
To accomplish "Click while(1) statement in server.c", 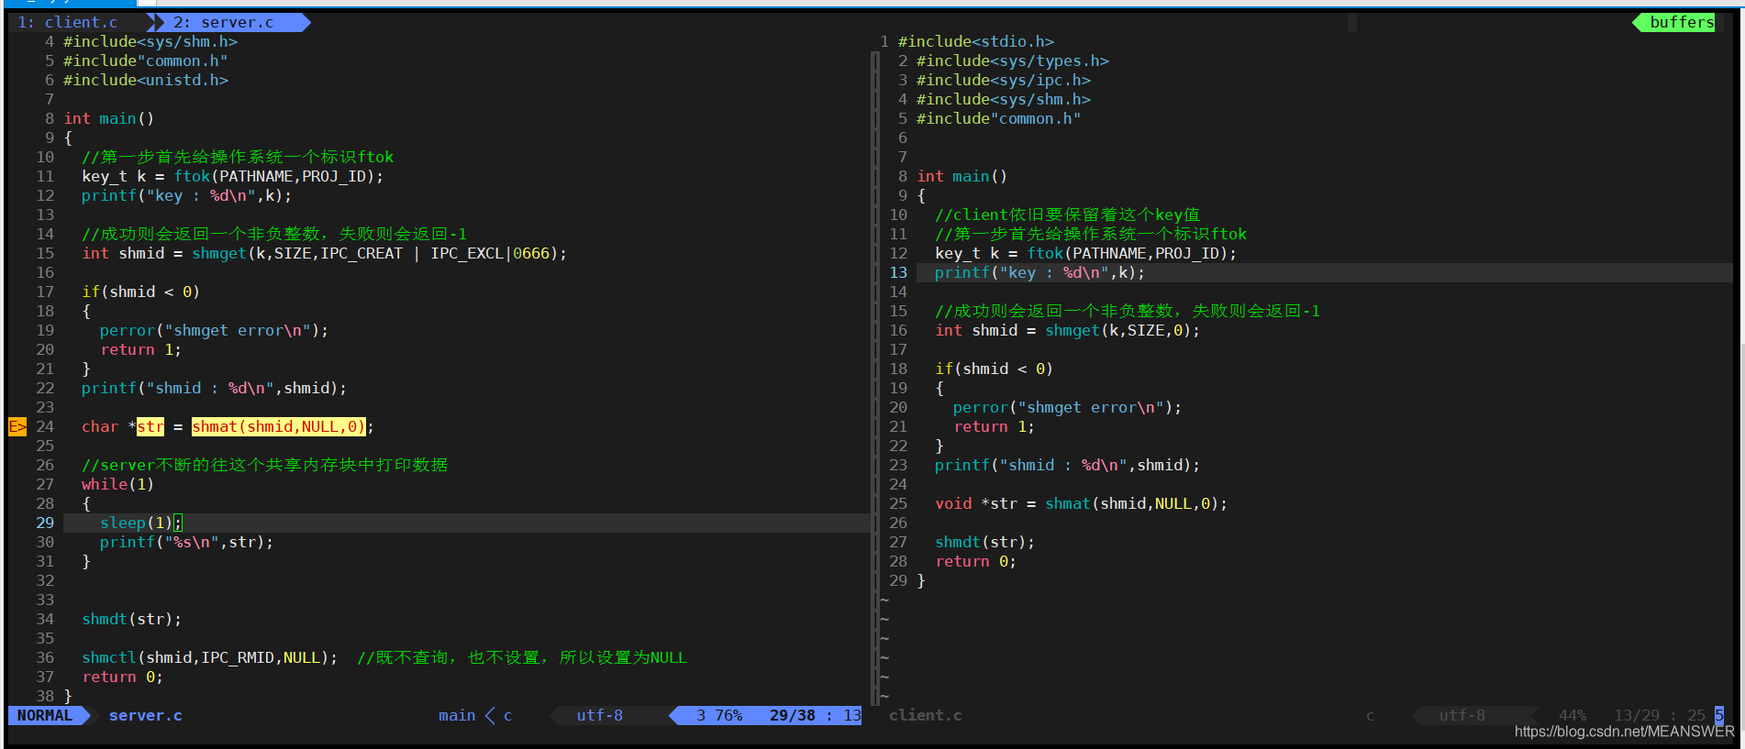I will point(117,484).
